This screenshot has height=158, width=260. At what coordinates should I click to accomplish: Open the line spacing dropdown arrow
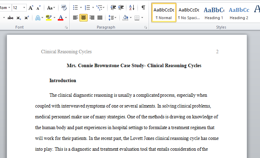(x=116, y=18)
